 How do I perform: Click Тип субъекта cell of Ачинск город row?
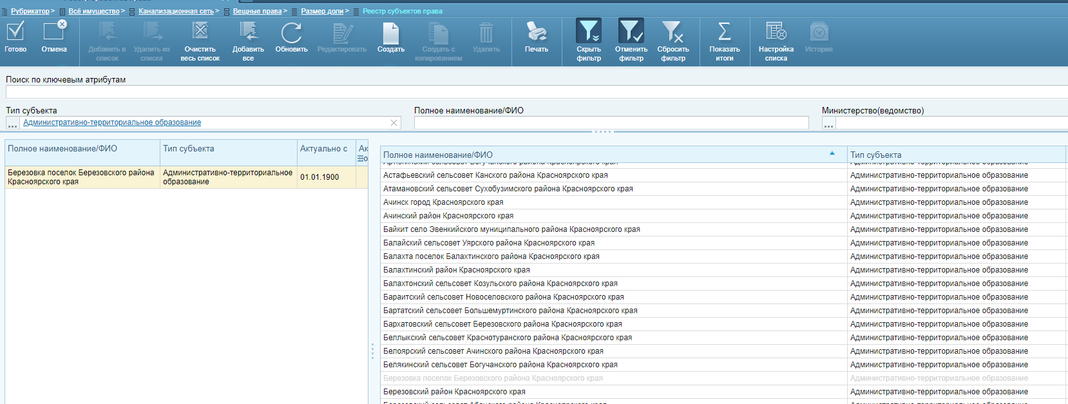click(x=957, y=202)
